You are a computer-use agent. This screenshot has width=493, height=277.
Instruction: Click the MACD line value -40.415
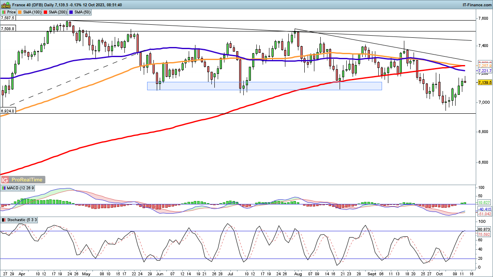point(485,209)
